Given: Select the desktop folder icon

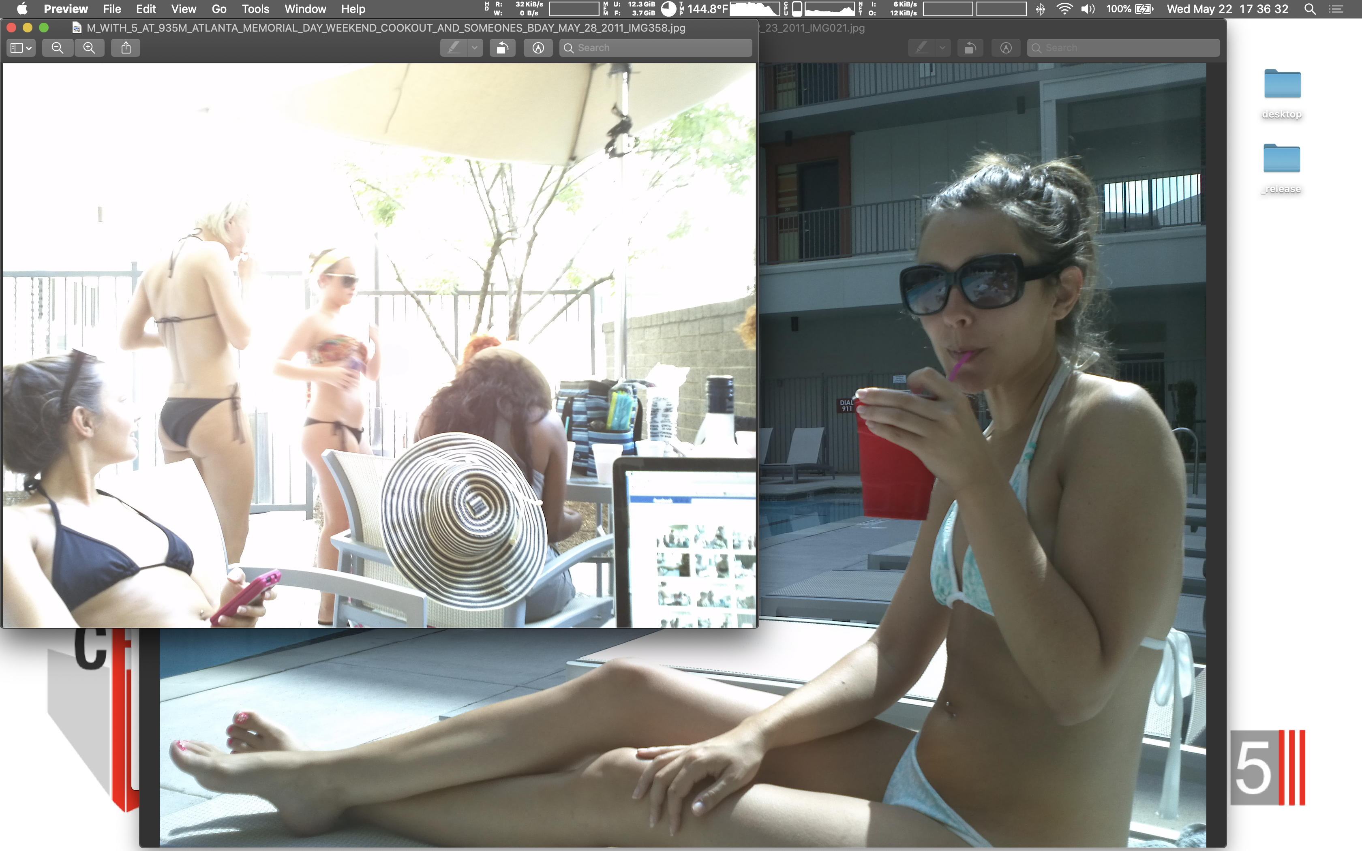Looking at the screenshot, I should pyautogui.click(x=1281, y=84).
